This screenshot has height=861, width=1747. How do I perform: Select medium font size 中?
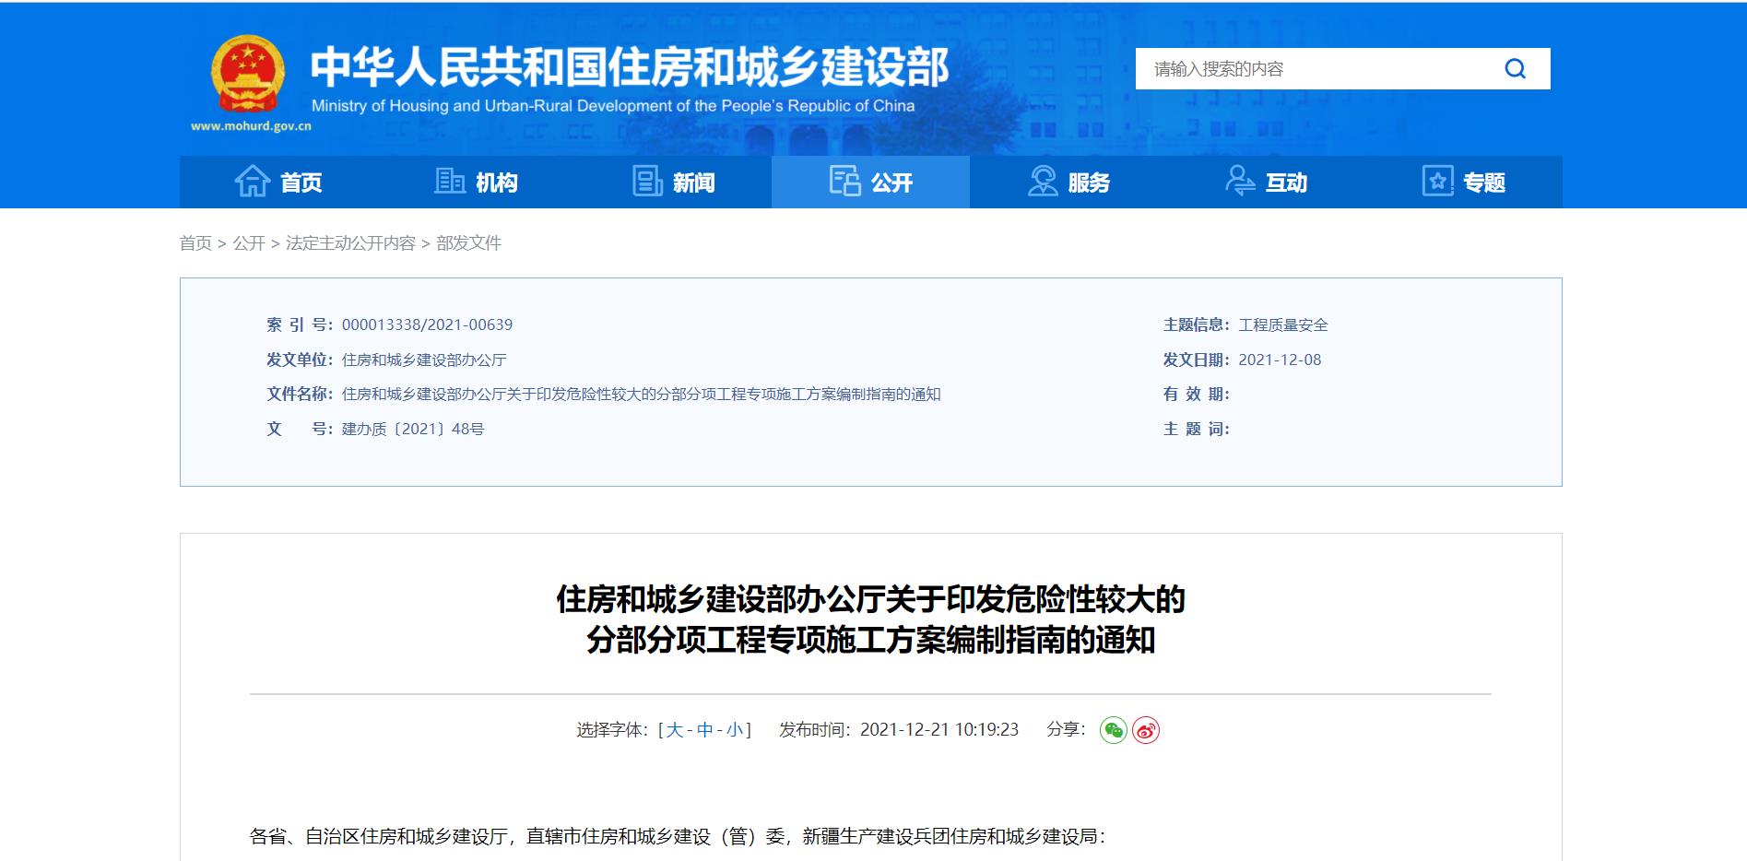[705, 730]
